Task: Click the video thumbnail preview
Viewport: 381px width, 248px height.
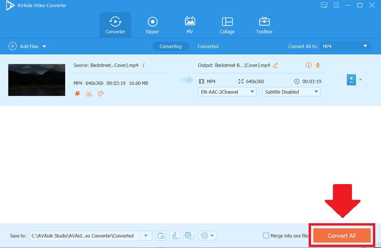Action: pyautogui.click(x=37, y=80)
